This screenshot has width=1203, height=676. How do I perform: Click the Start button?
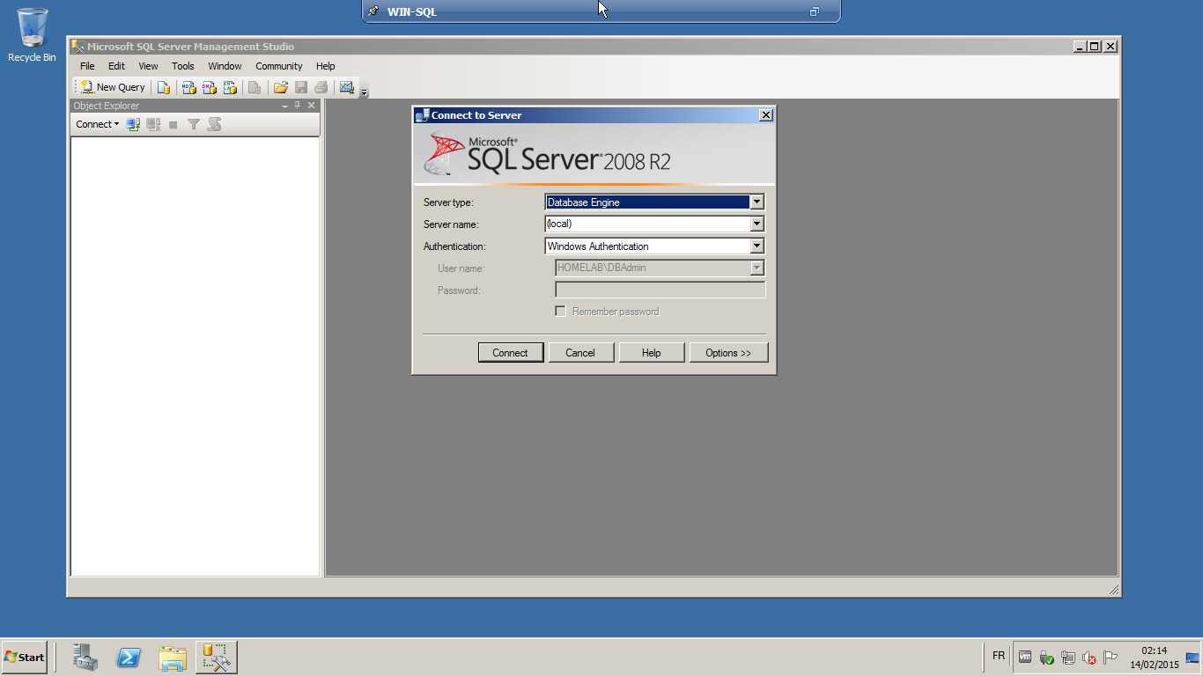pyautogui.click(x=25, y=658)
